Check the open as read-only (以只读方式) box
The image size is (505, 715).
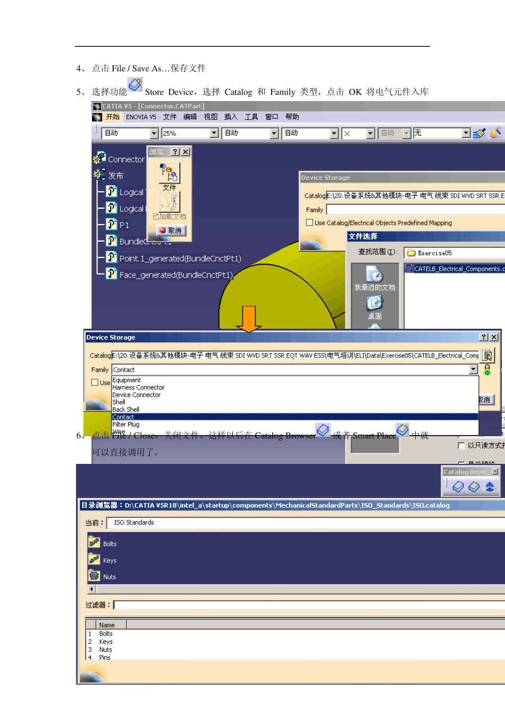[461, 446]
